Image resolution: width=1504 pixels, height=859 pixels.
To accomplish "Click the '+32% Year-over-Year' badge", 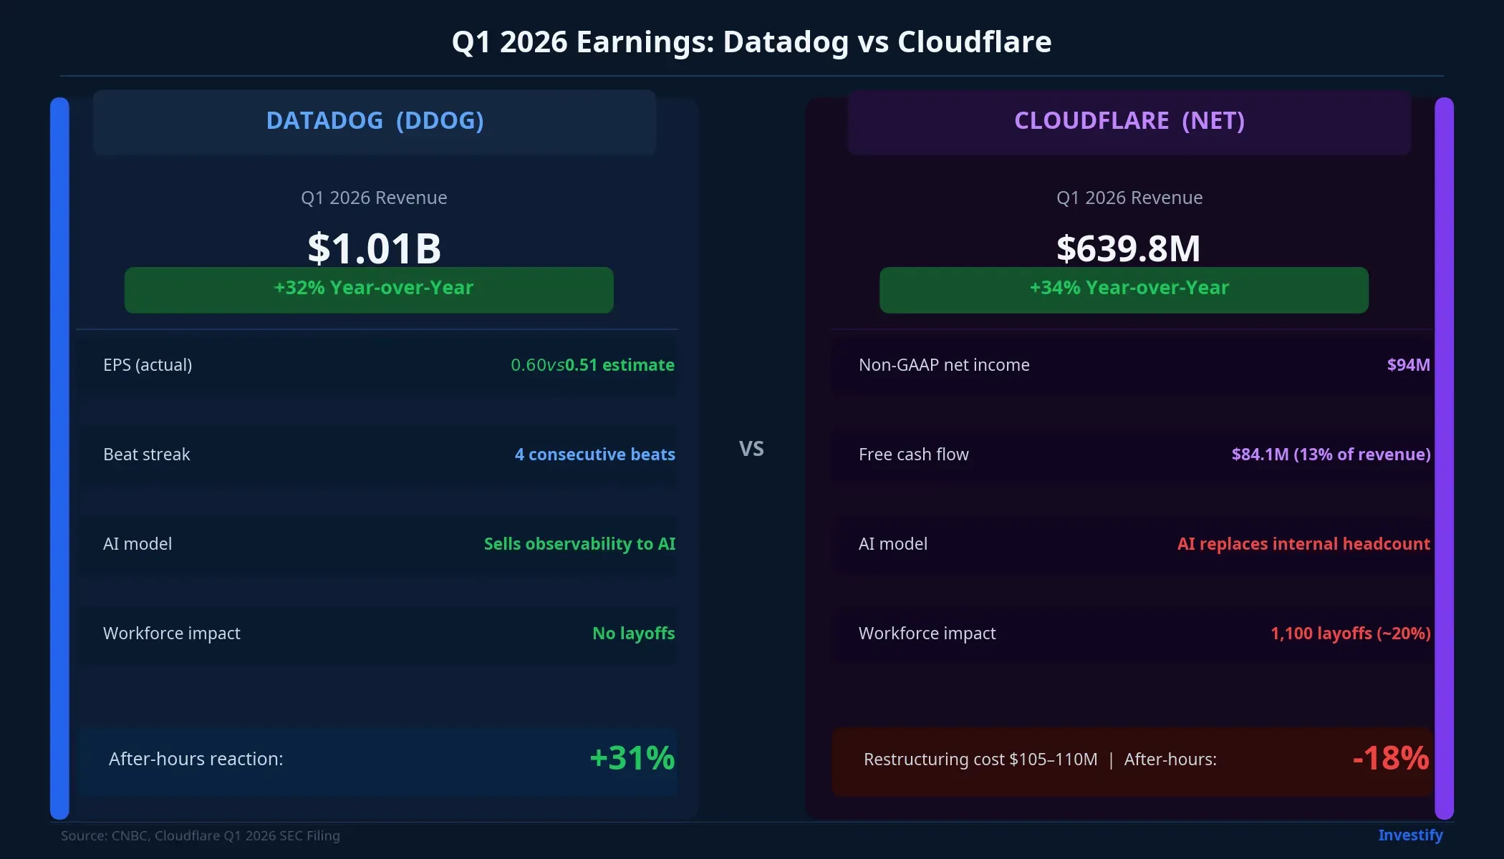I will click(x=369, y=290).
